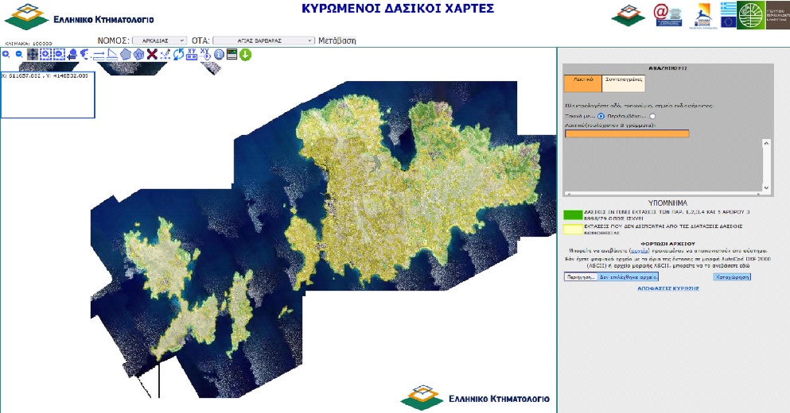Viewport: 790px width, 413px height.
Task: Click the print map icon
Action: (x=232, y=54)
